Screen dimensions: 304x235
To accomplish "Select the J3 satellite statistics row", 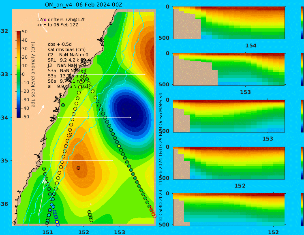I will pos(67,66).
